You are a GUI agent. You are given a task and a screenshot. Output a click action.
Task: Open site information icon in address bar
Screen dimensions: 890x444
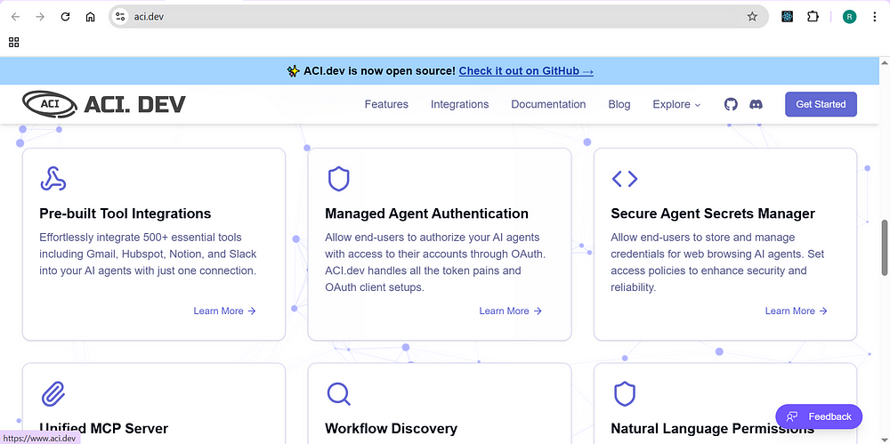pyautogui.click(x=120, y=17)
